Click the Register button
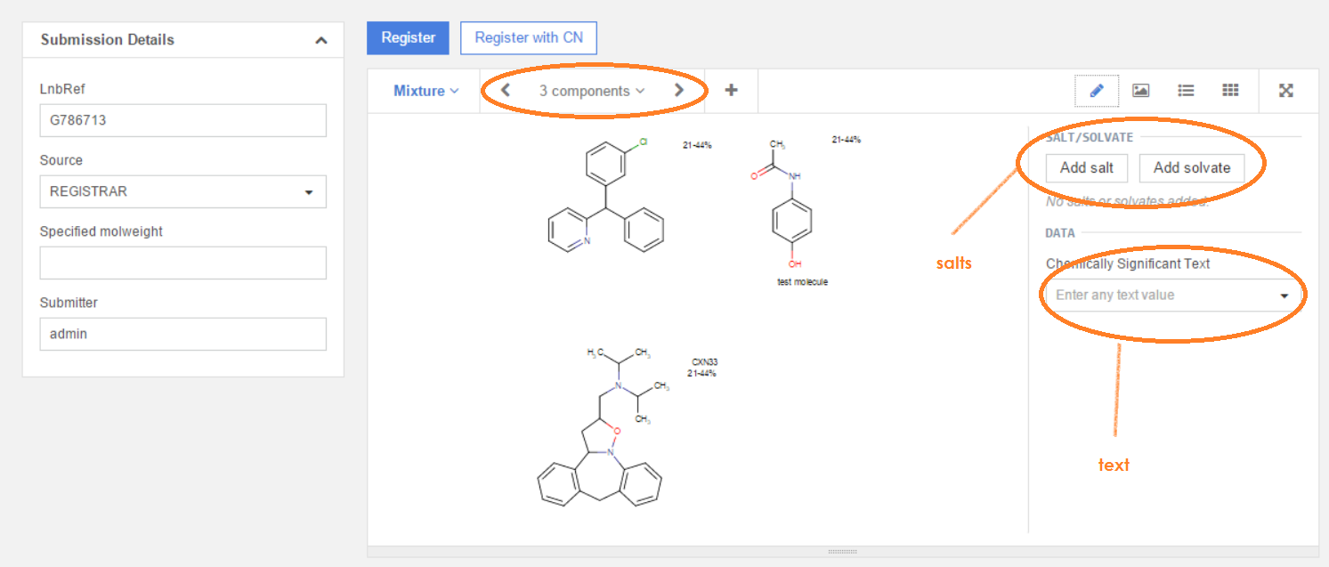Image resolution: width=1329 pixels, height=567 pixels. (409, 37)
